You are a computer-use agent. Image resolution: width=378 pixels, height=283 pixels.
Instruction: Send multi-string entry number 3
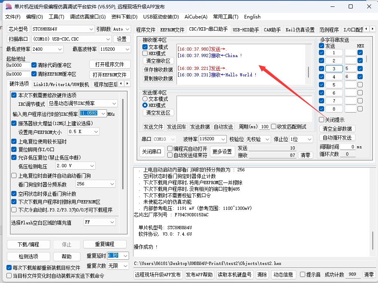click(x=334, y=69)
